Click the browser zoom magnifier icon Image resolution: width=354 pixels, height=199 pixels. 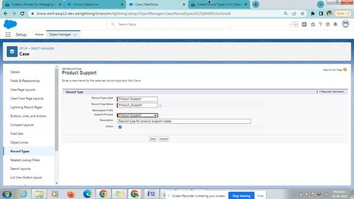pos(285,13)
